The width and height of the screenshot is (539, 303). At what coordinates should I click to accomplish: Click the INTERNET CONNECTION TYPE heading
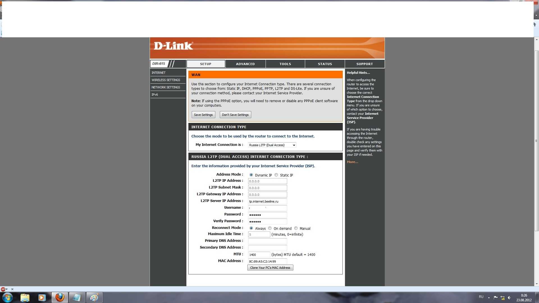(219, 127)
